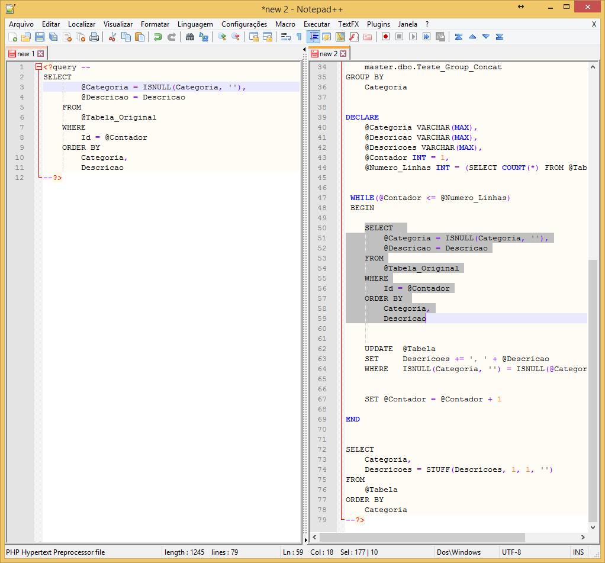Toggle synchronized vertical scrolling icon
The image size is (605, 563).
click(253, 37)
